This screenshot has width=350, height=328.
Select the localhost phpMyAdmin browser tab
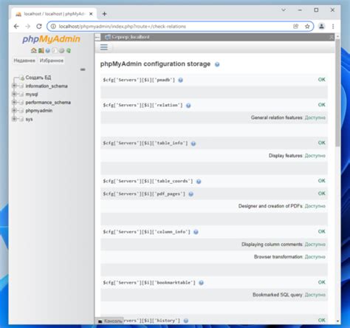(54, 14)
